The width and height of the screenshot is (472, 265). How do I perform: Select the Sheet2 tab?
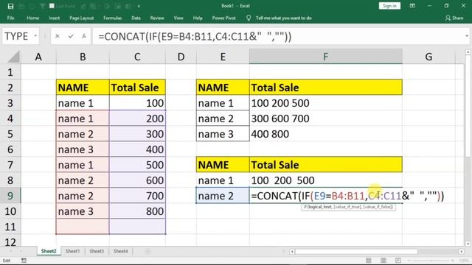[49, 251]
